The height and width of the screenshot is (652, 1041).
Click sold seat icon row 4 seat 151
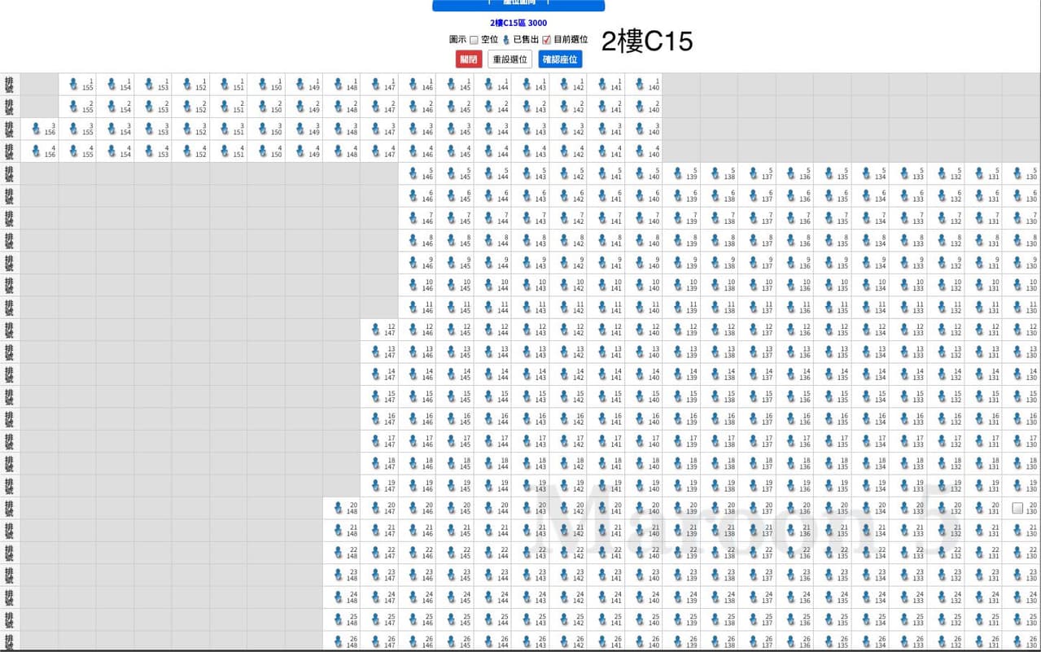tap(225, 151)
